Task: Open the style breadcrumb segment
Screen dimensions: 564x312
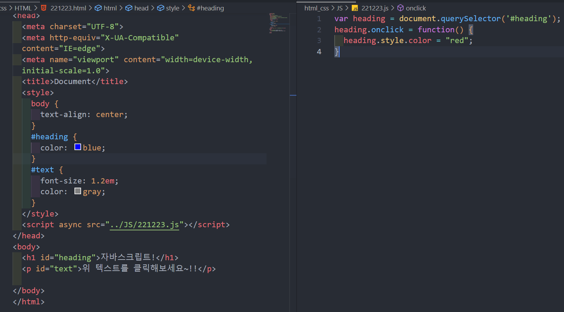Action: [173, 8]
